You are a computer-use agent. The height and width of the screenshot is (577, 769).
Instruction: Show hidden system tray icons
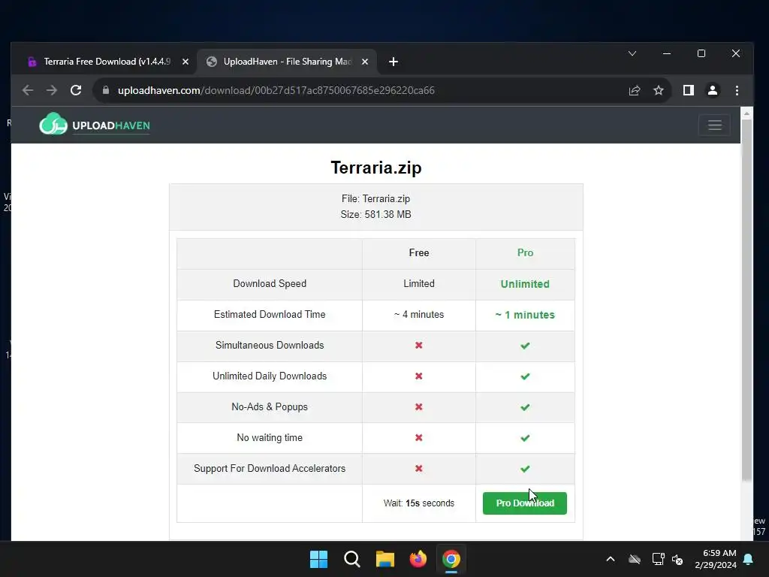[x=610, y=559]
